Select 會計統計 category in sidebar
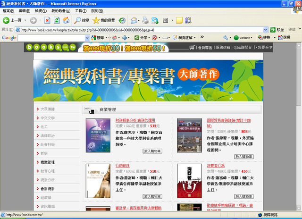 pyautogui.click(x=47, y=189)
